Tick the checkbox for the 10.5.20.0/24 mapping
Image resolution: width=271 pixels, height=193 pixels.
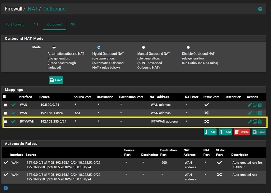click(5, 105)
